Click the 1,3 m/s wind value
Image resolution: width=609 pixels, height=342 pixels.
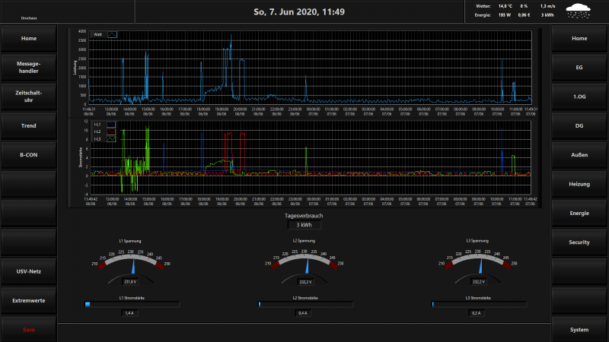pyautogui.click(x=547, y=6)
